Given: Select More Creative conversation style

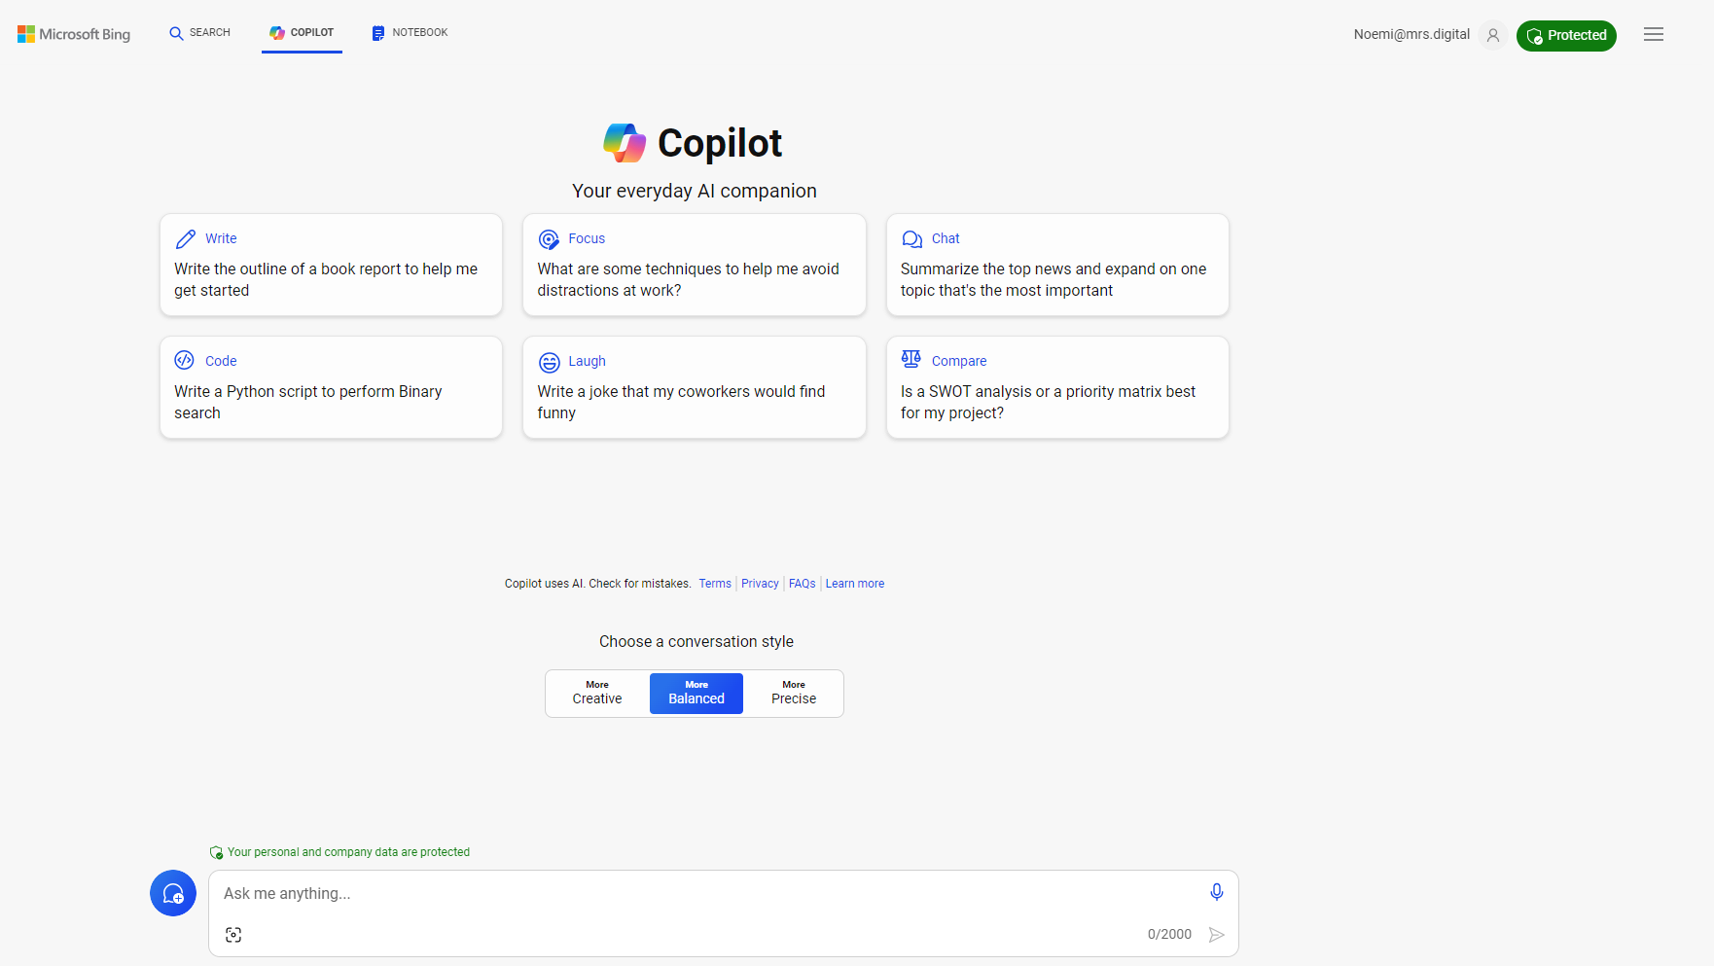Looking at the screenshot, I should click(597, 693).
